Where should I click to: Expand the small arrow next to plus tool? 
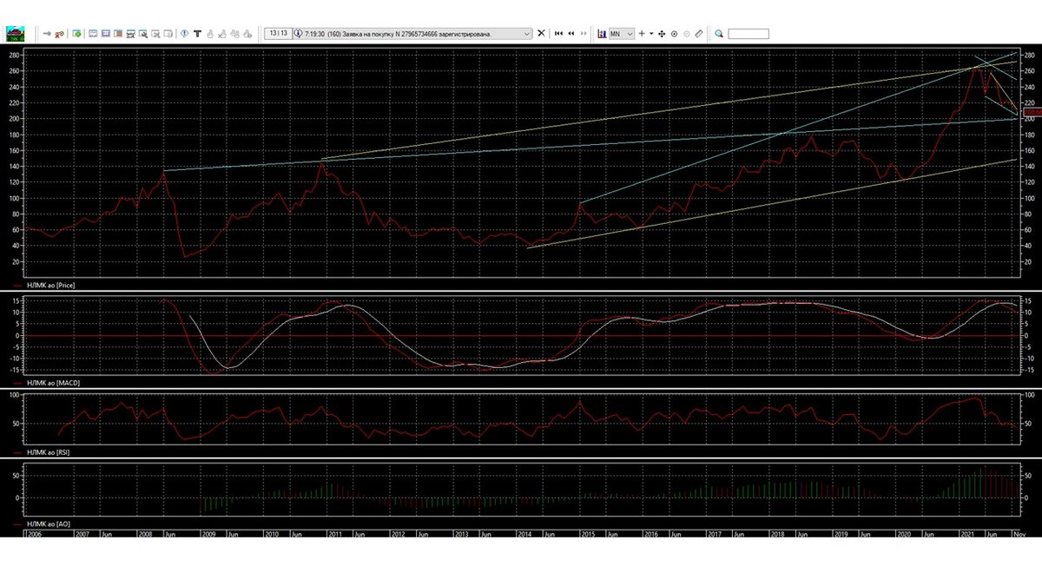651,33
